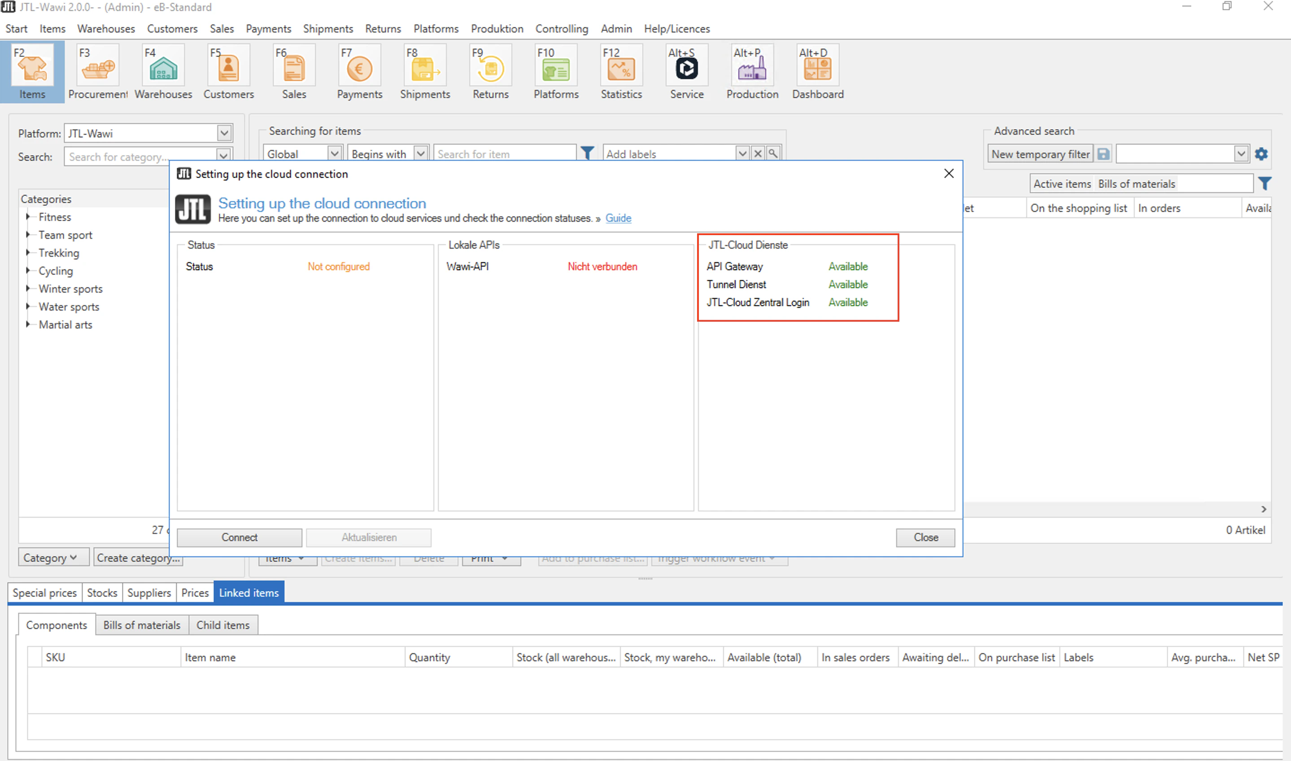Open the advanced search settings gear
The width and height of the screenshot is (1291, 761).
pyautogui.click(x=1262, y=153)
